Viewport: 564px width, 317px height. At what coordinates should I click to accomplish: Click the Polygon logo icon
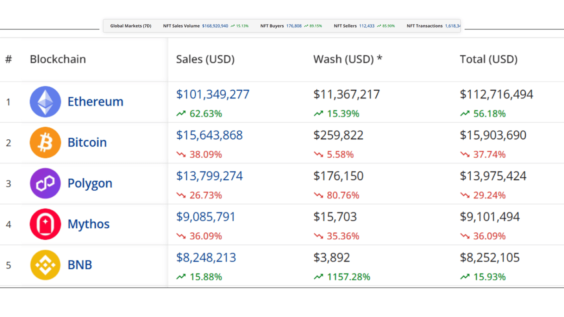click(45, 183)
